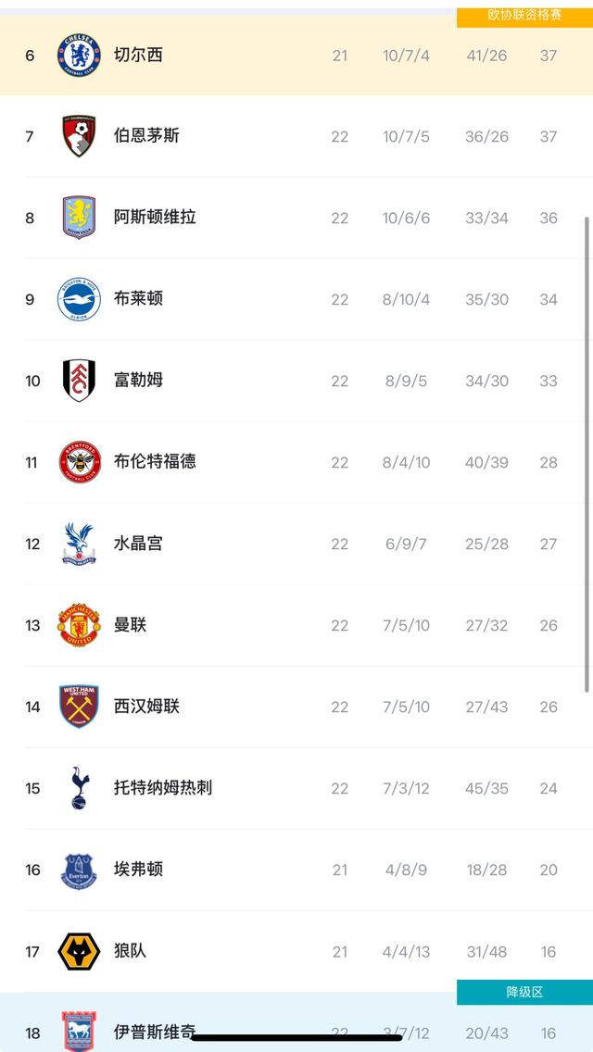Open the Crystal Palace eagle crest
This screenshot has height=1052, width=593.
click(x=80, y=544)
